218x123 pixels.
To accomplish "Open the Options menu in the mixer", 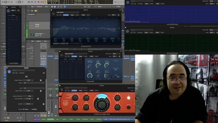I will (x=38, y=41).
